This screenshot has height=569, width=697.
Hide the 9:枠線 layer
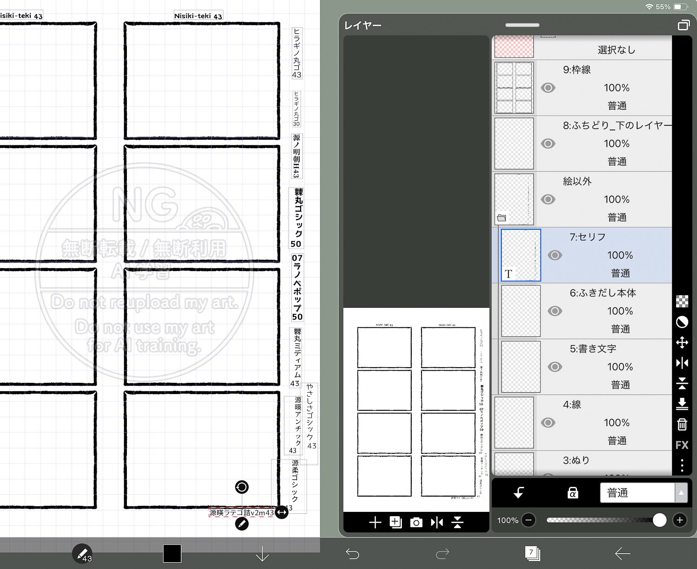pos(548,88)
